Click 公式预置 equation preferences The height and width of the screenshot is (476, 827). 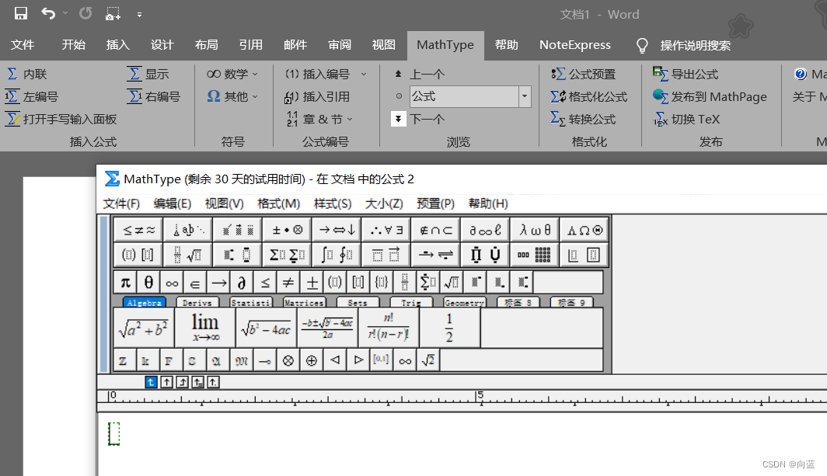click(x=583, y=75)
